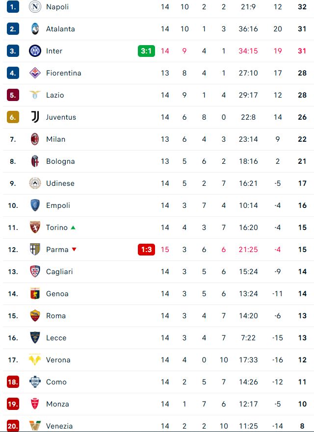
Task: Click the Napoli club crest
Action: (x=35, y=7)
